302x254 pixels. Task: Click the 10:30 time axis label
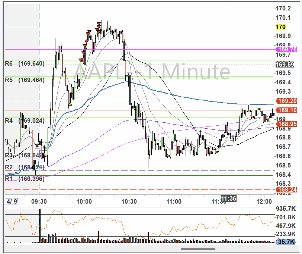(x=129, y=202)
